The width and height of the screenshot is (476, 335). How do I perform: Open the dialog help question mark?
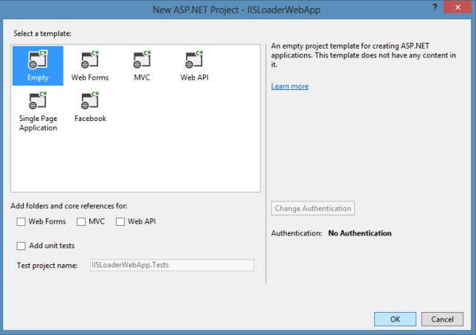(x=435, y=7)
